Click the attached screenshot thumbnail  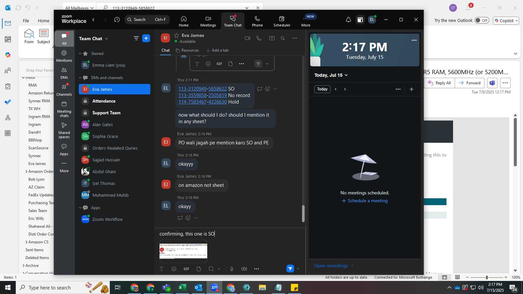[183, 251]
